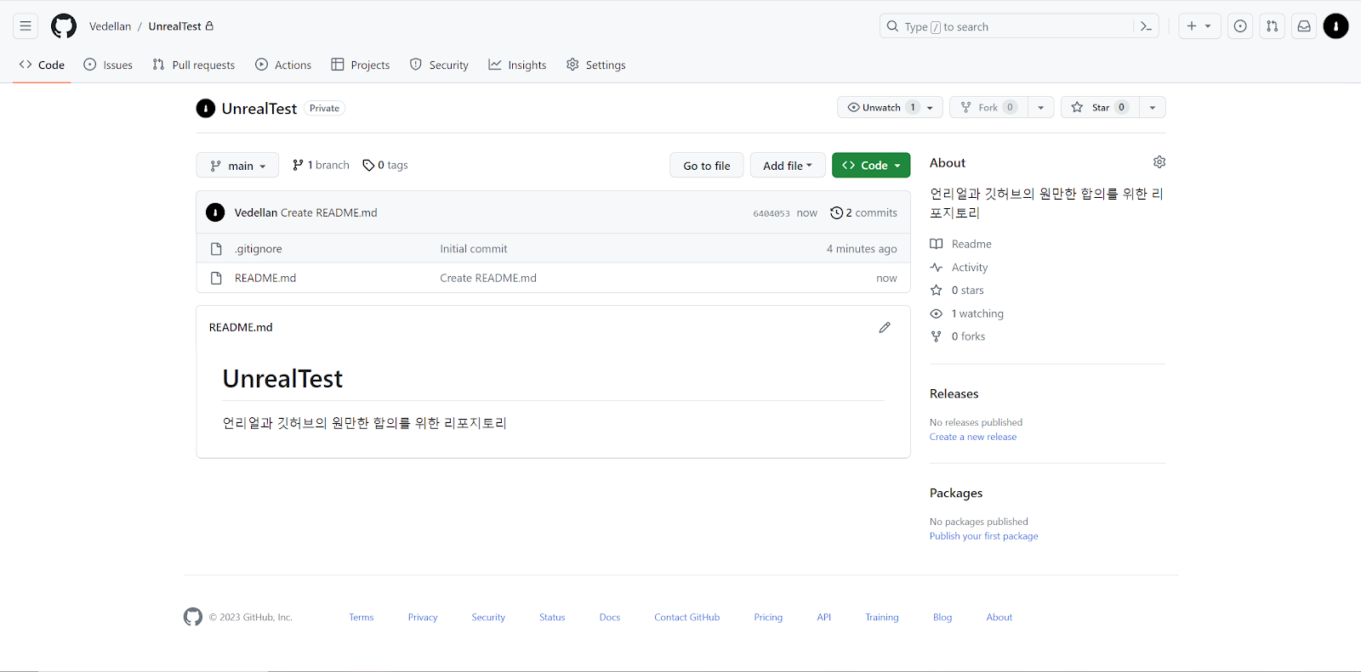
Task: Open the green Code dropdown
Action: click(x=871, y=166)
